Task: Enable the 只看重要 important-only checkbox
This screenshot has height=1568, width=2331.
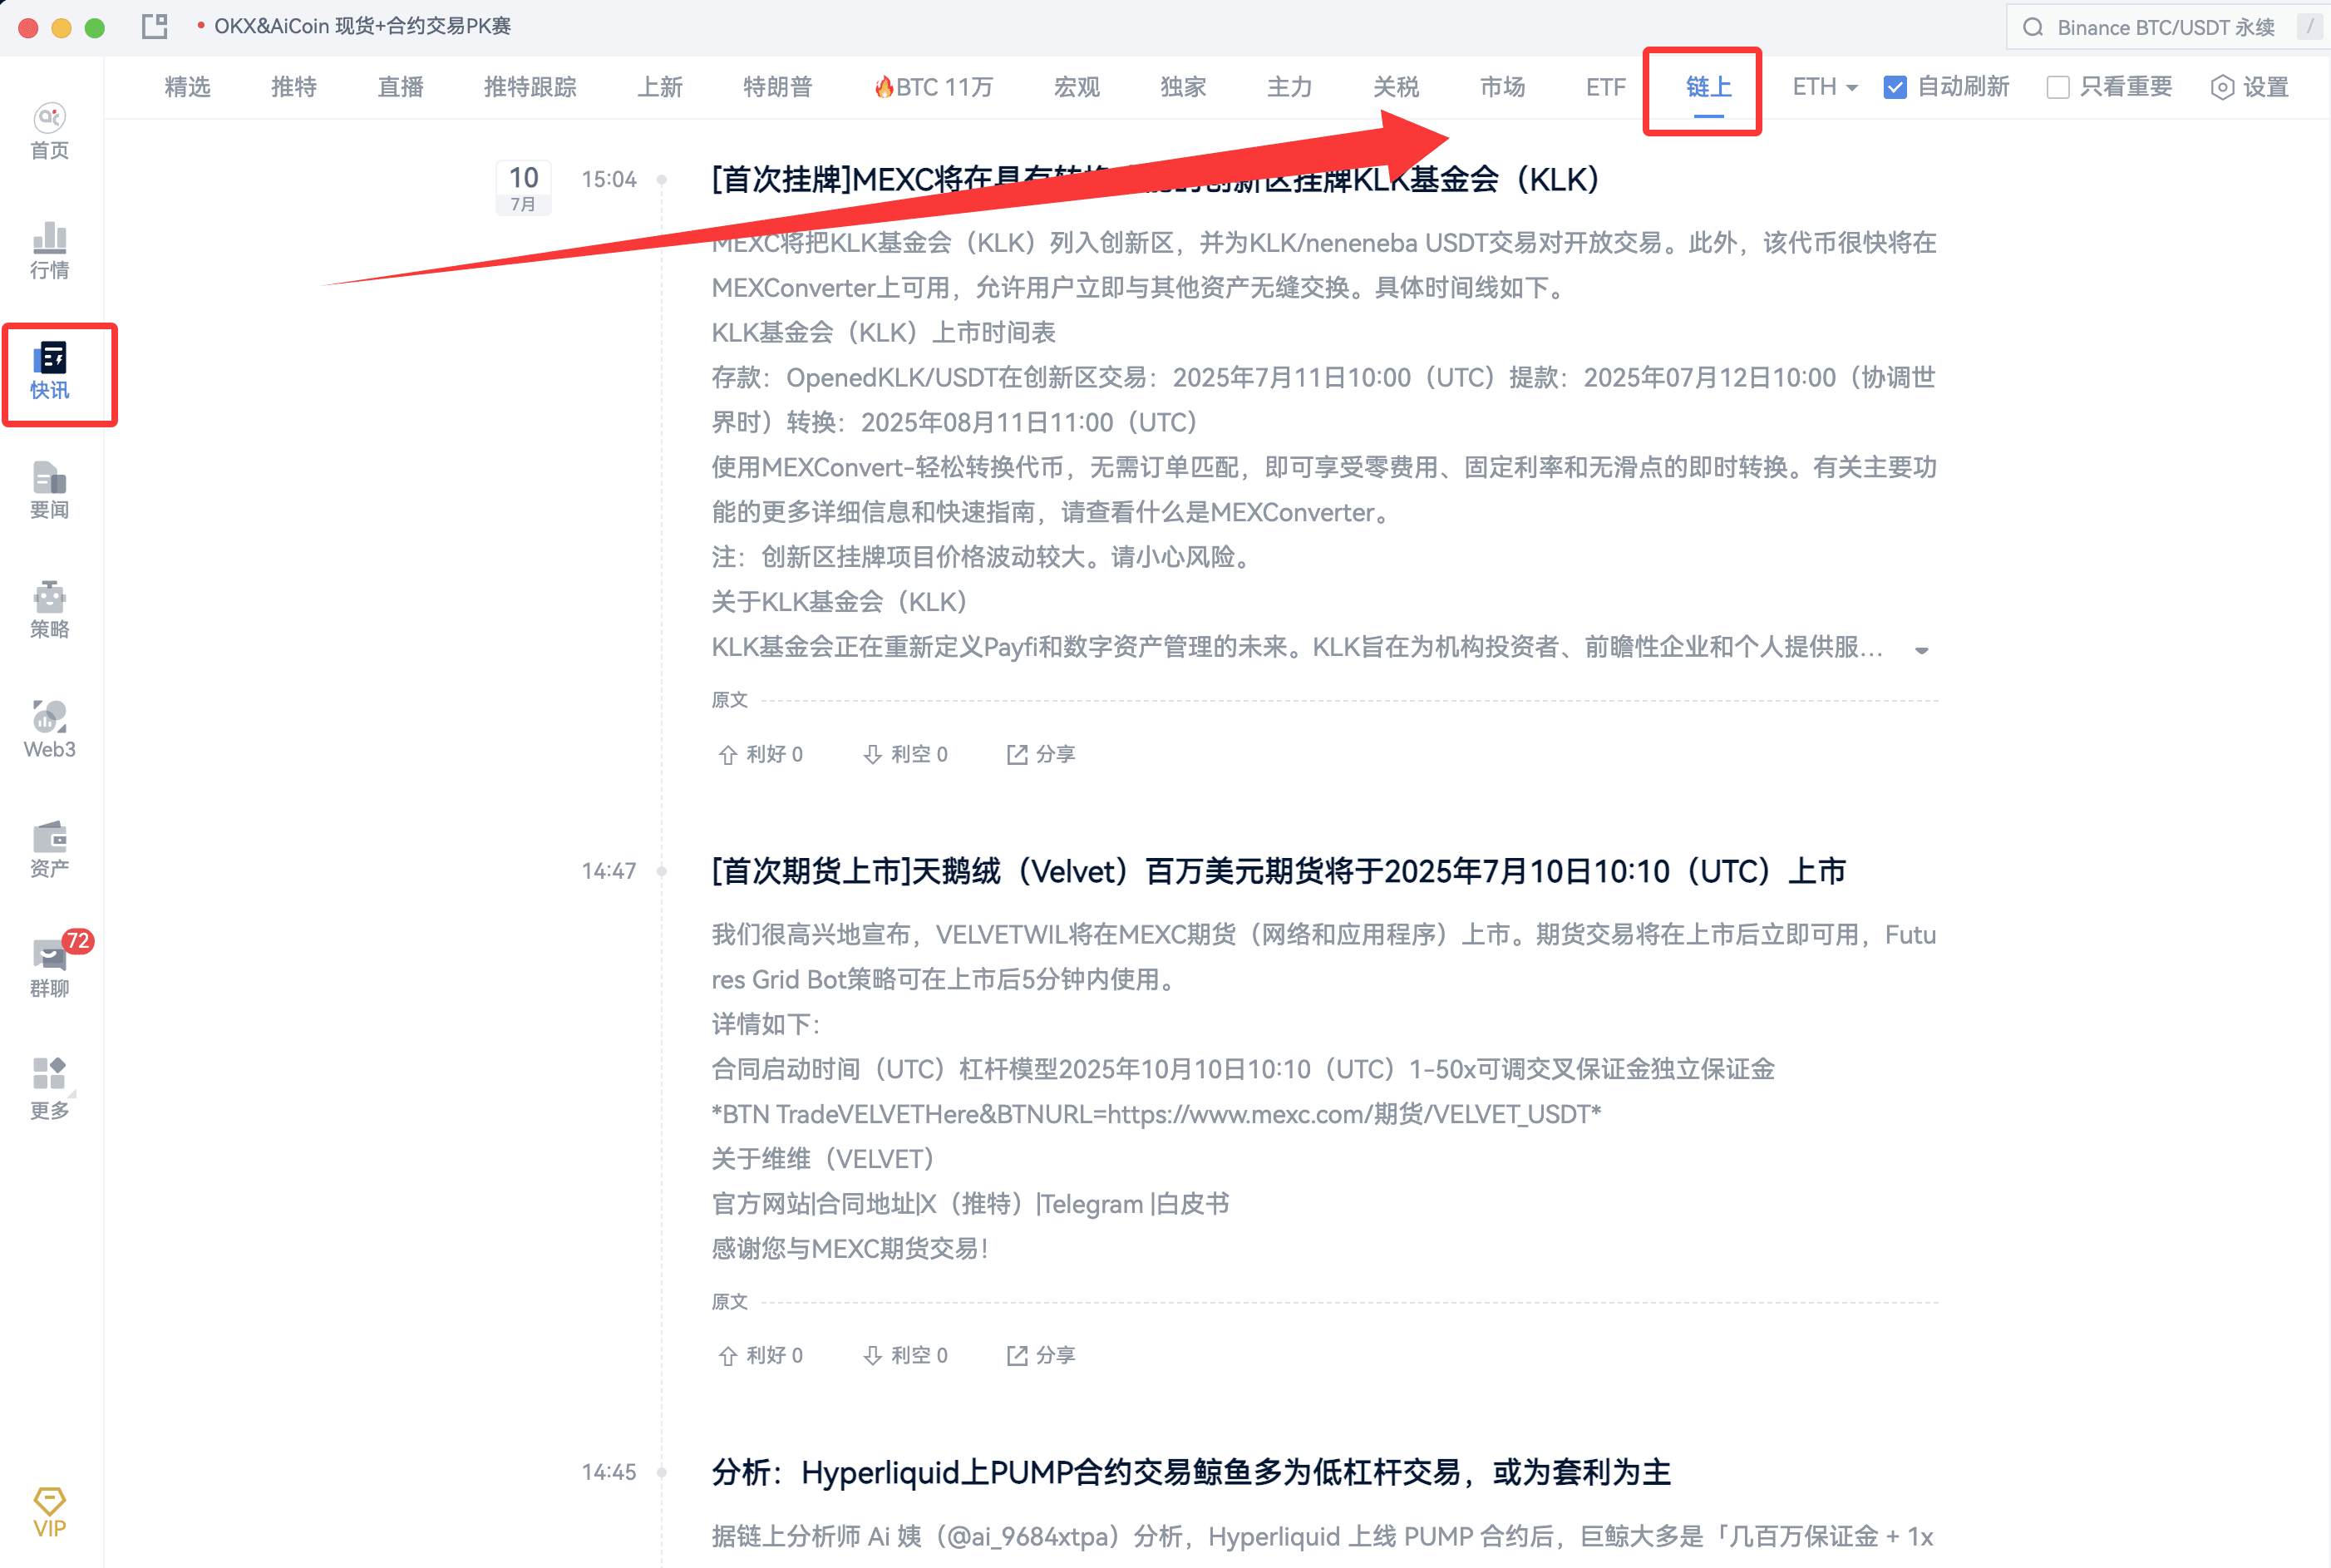Action: 2058,87
